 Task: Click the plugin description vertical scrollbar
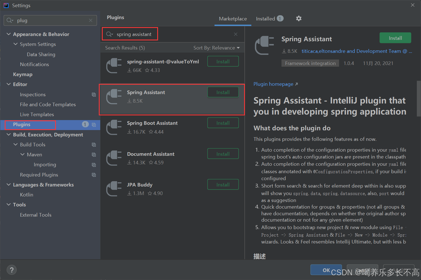click(419, 99)
